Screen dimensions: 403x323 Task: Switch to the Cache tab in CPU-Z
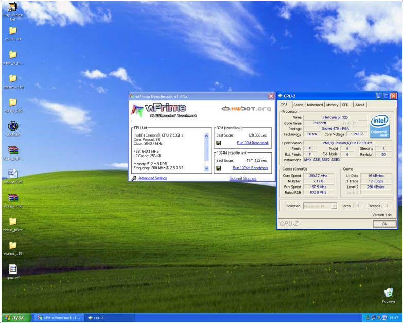click(x=299, y=105)
